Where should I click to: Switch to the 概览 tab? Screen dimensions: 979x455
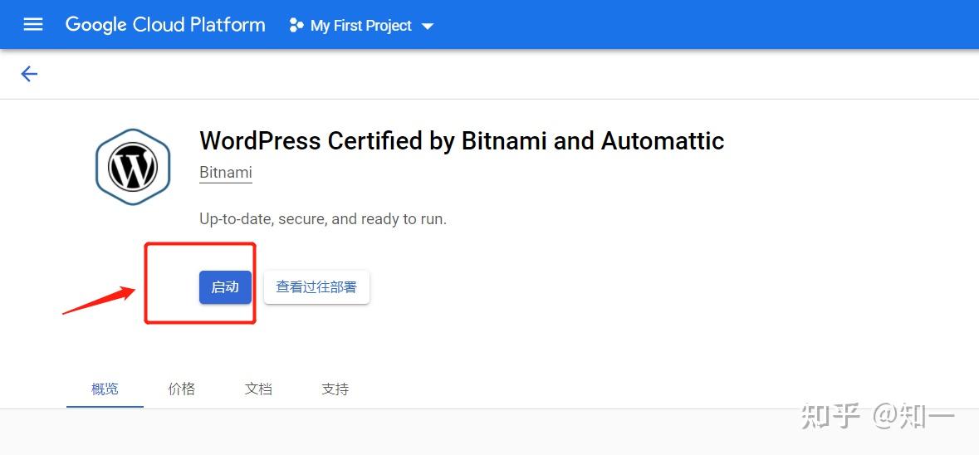coord(105,389)
